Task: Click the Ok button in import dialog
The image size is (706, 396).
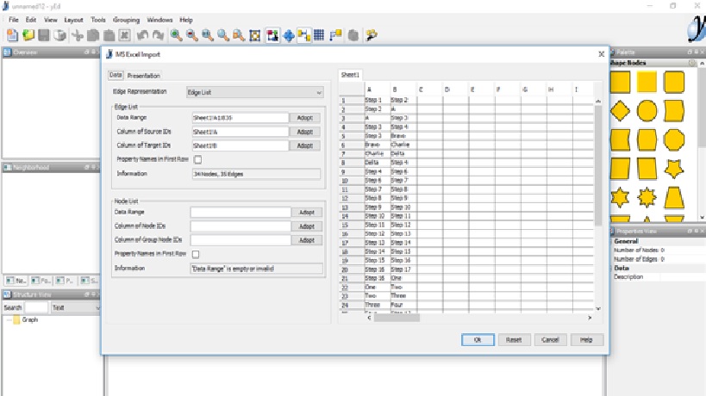Action: tap(477, 340)
